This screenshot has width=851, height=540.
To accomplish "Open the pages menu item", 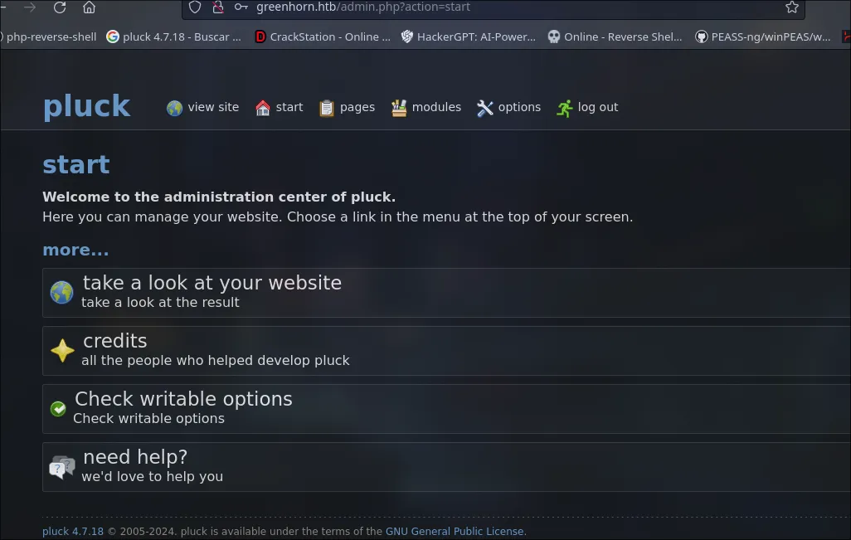I will [357, 108].
